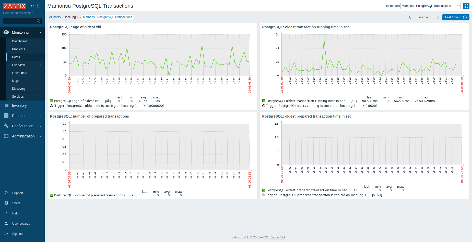472x242 pixels.
Task: Click Mamonsu PostgreSQL Transactions breadcrumb
Action: [108, 17]
